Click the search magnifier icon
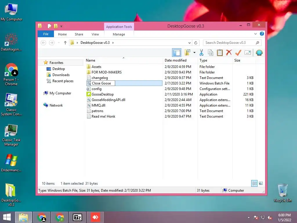The image size is (297, 223). point(258,43)
